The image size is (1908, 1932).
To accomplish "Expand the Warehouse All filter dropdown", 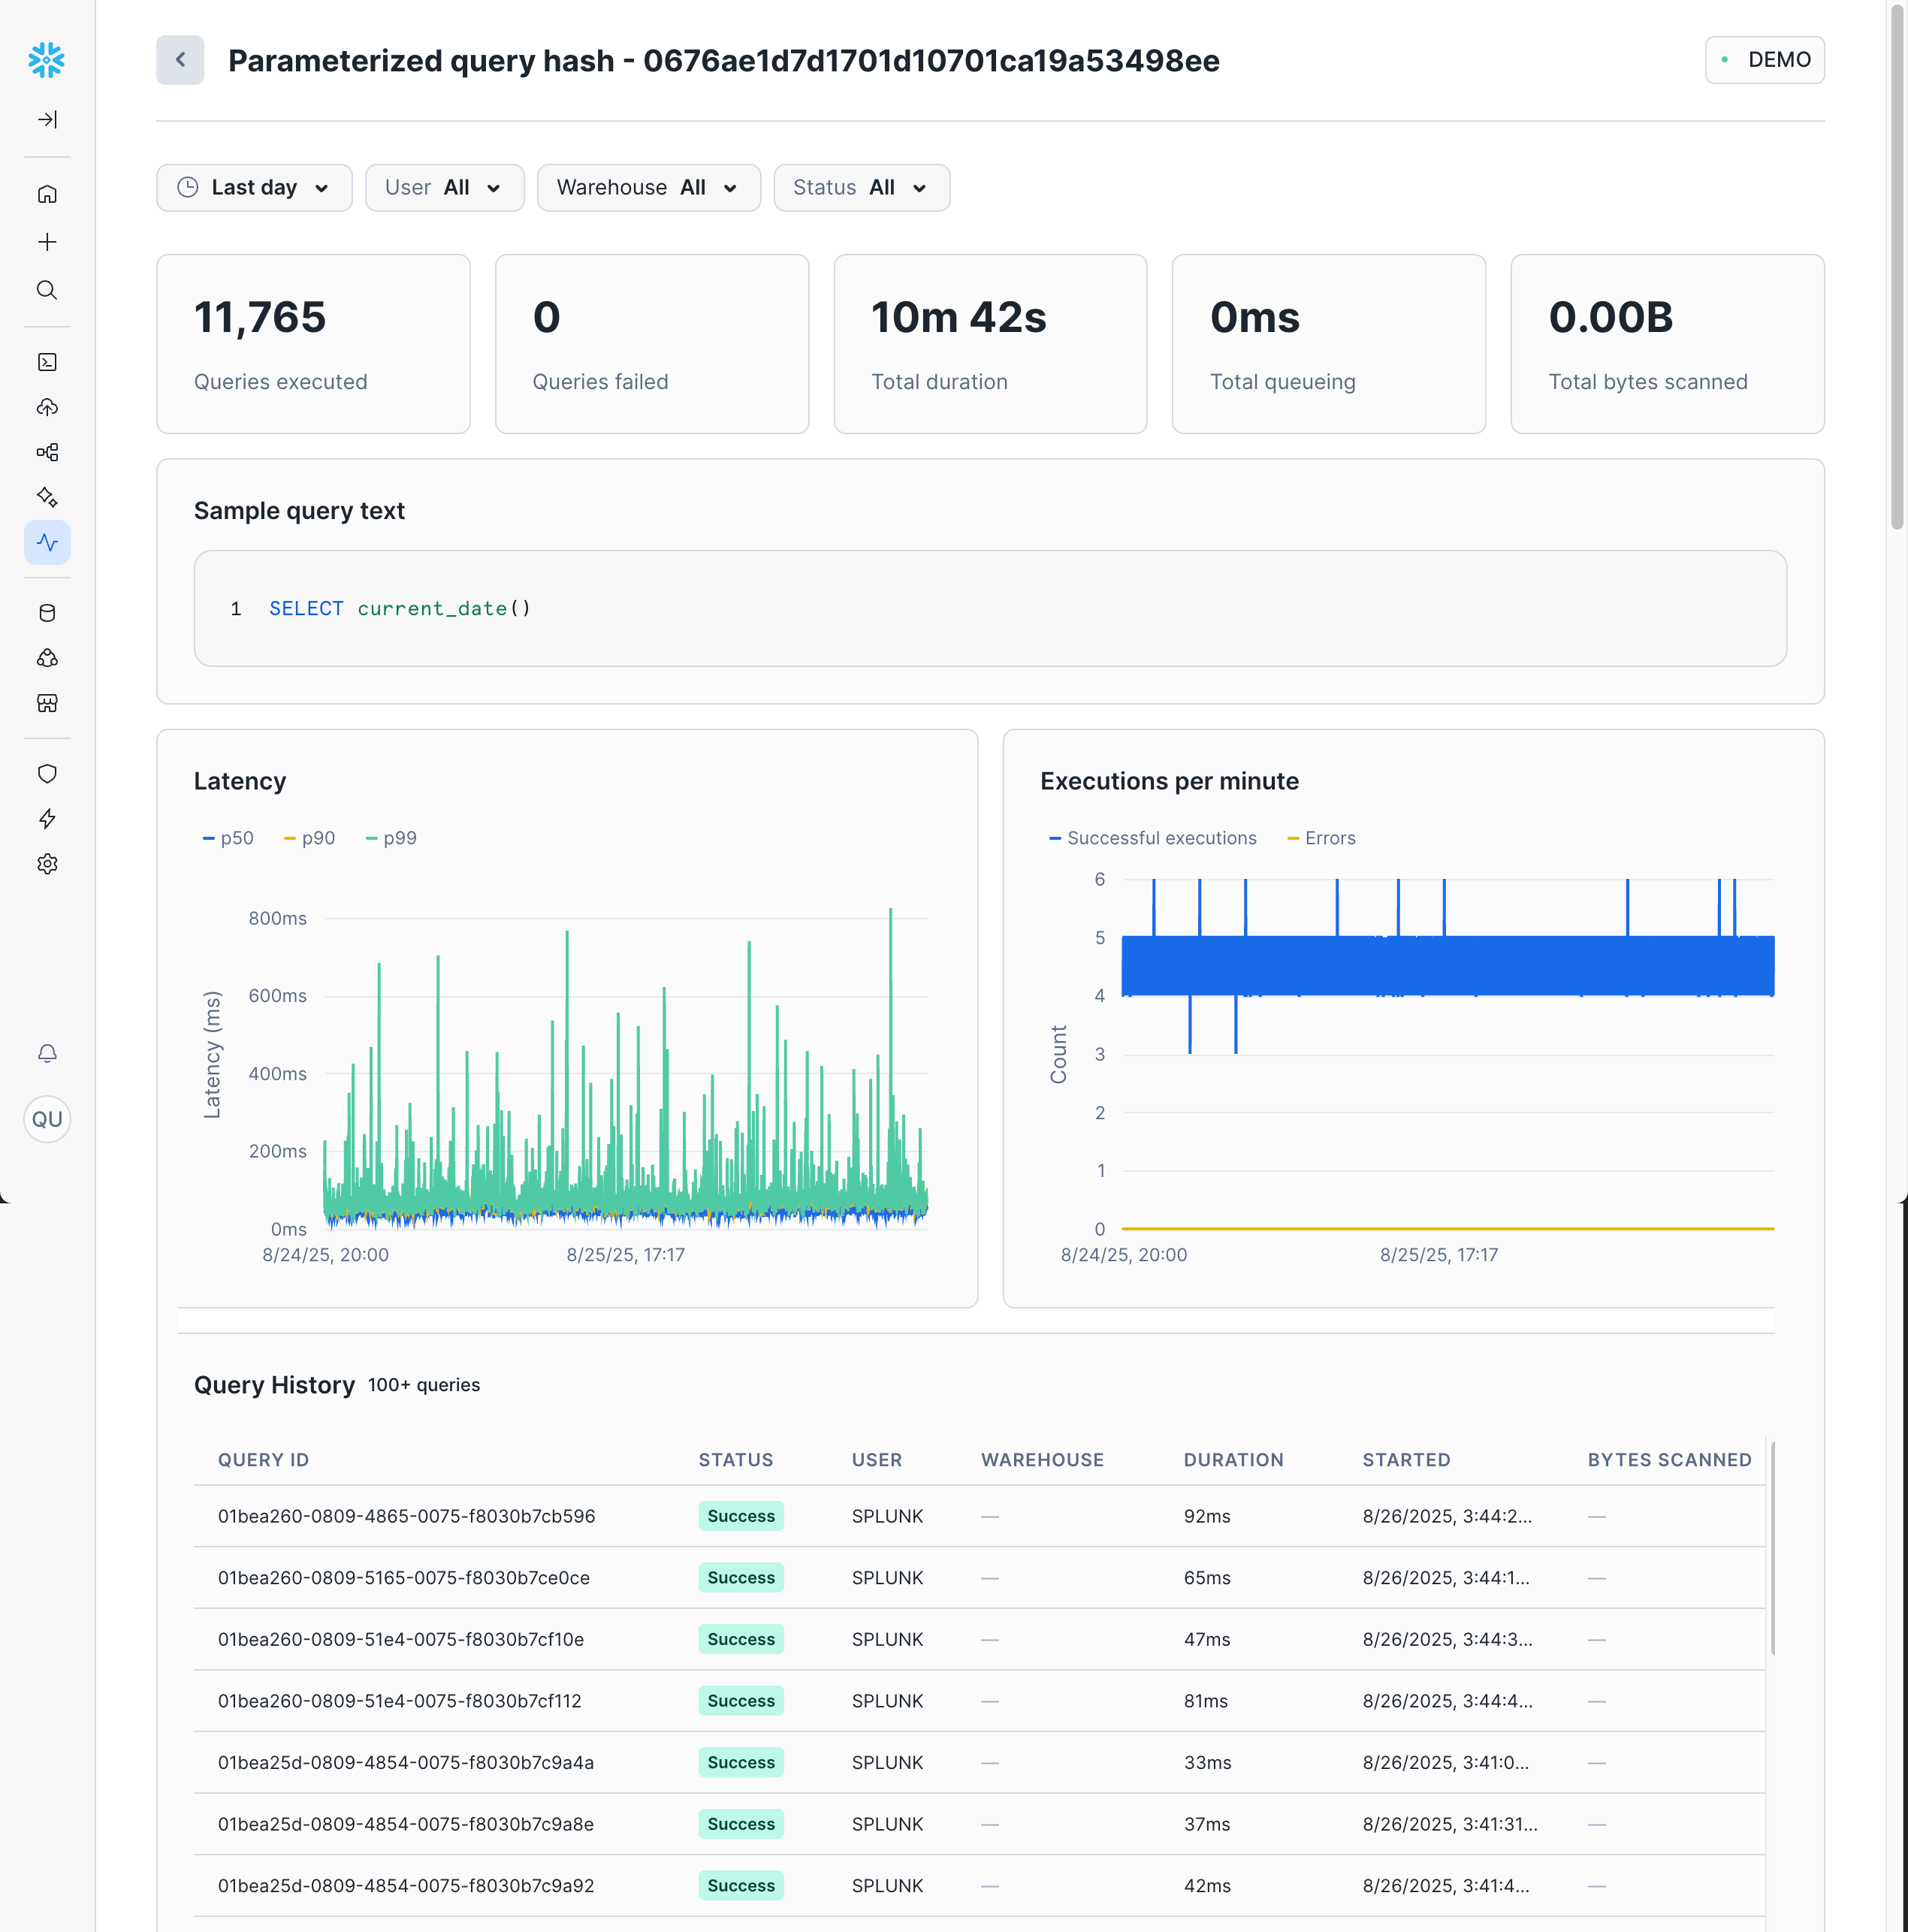I will 648,188.
